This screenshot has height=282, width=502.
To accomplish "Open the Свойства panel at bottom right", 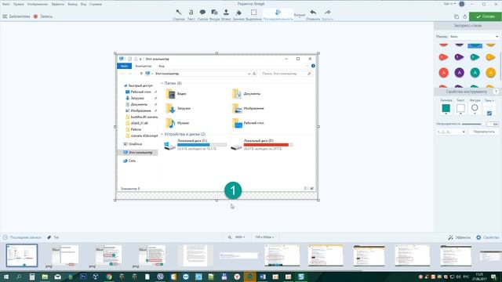I will click(488, 237).
